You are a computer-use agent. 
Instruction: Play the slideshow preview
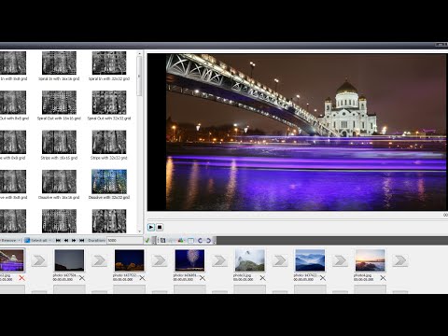(x=151, y=227)
